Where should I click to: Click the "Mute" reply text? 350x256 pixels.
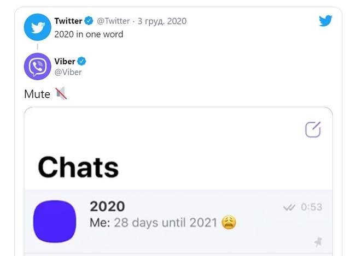[37, 94]
